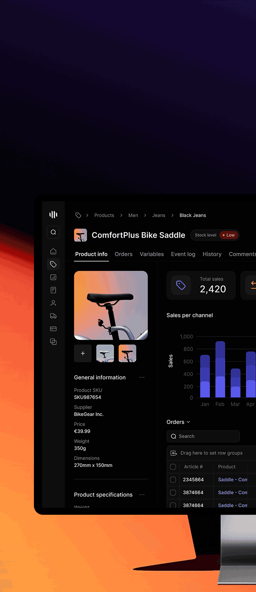Click the add image plus button

tap(83, 353)
